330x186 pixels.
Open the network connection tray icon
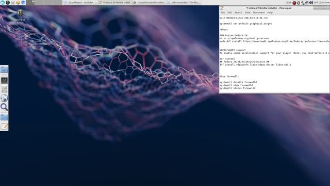click(303, 3)
